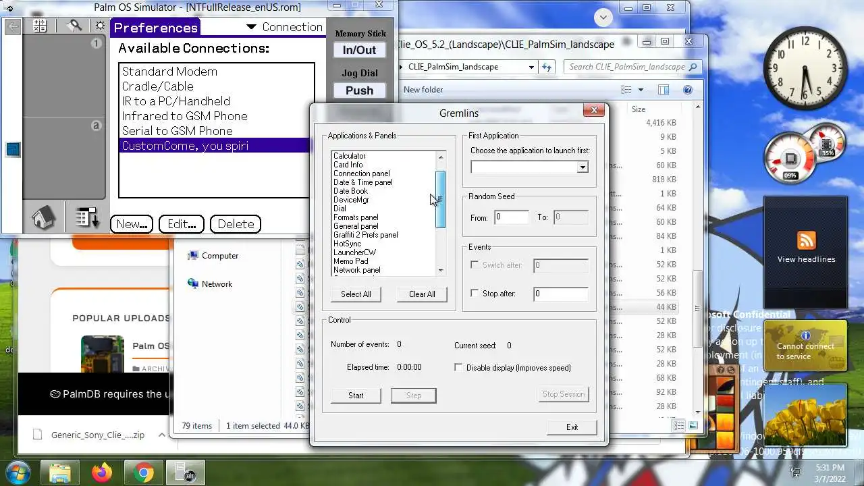This screenshot has width=864, height=486.
Task: Open File Explorer from the taskbar
Action: coord(60,473)
